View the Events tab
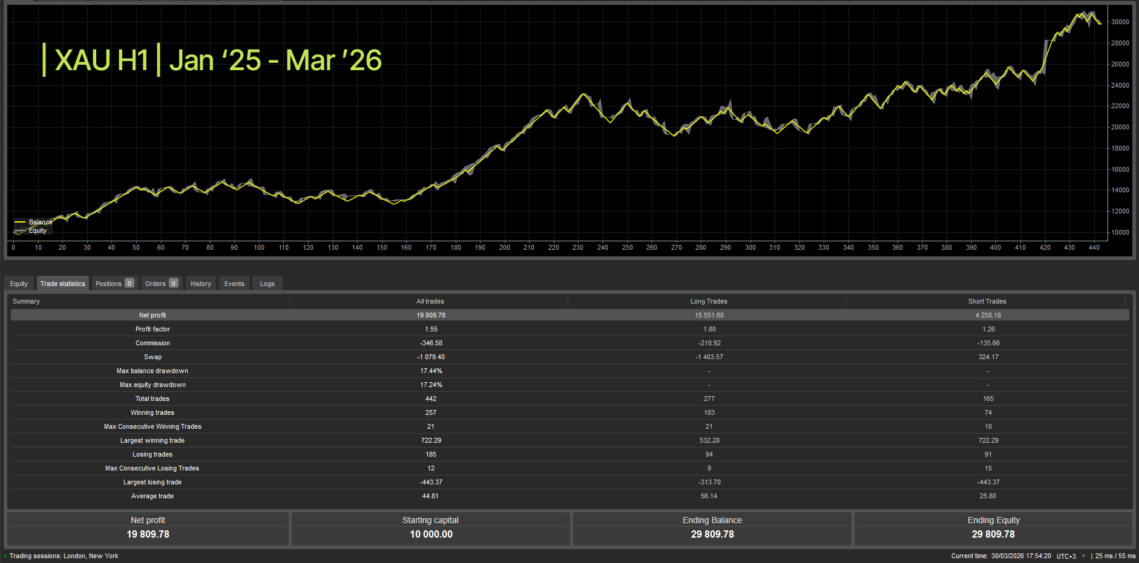This screenshot has width=1139, height=563. click(234, 283)
